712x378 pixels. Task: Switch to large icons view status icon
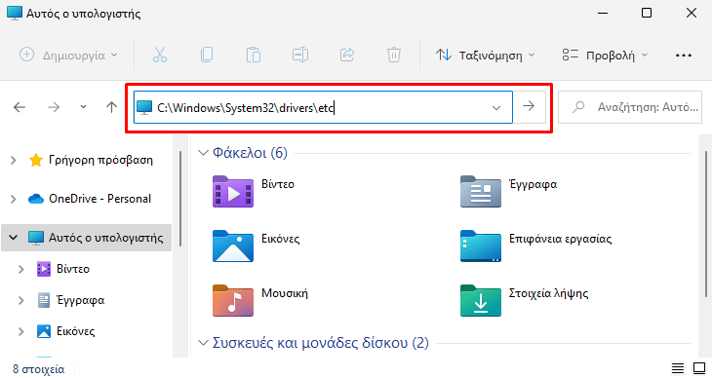[x=699, y=368]
